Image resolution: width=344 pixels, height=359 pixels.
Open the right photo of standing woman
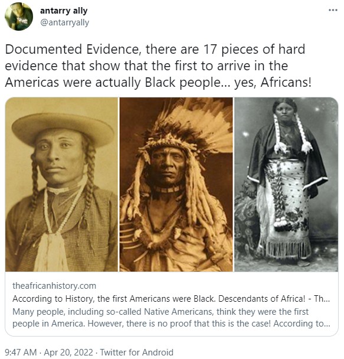[x=286, y=185]
